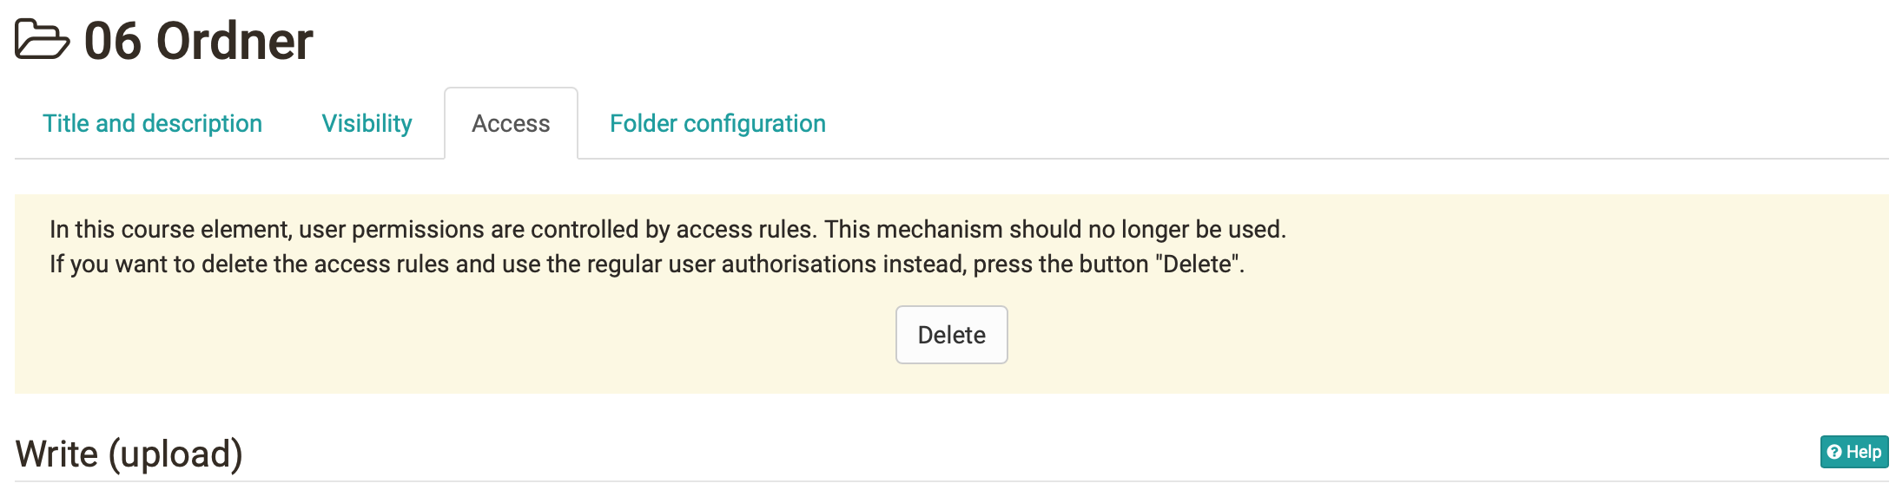Click the first line of the access rules notice
This screenshot has height=503, width=1896.
point(668,229)
